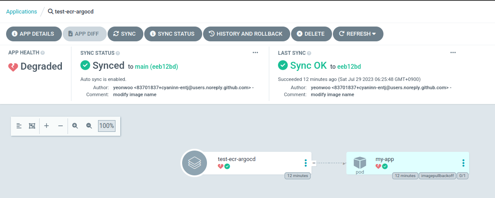Switch to compact tree layout icon
495x198 pixels.
click(19, 126)
